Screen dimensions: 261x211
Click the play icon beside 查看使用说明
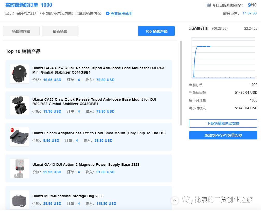[108, 13]
